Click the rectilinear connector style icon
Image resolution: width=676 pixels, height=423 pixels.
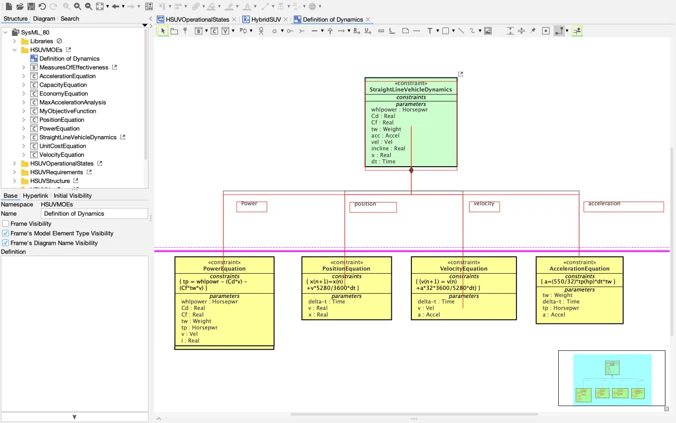click(559, 31)
